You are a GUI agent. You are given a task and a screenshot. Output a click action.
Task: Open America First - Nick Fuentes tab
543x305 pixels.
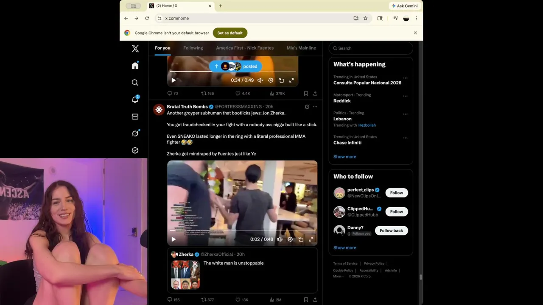point(245,48)
